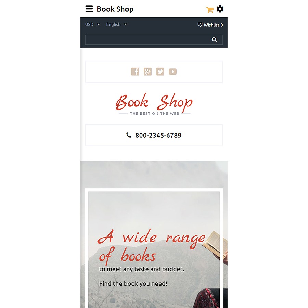Focus the search input field
Image resolution: width=308 pixels, height=308 pixels.
coord(148,40)
